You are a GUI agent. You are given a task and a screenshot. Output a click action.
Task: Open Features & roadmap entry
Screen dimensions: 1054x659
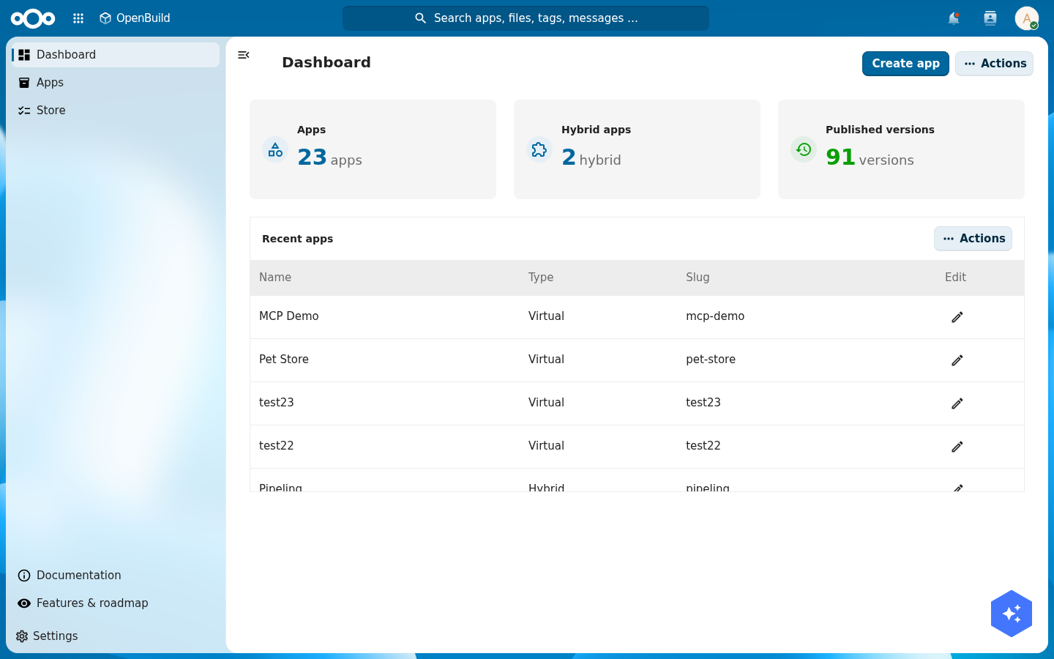(116, 603)
